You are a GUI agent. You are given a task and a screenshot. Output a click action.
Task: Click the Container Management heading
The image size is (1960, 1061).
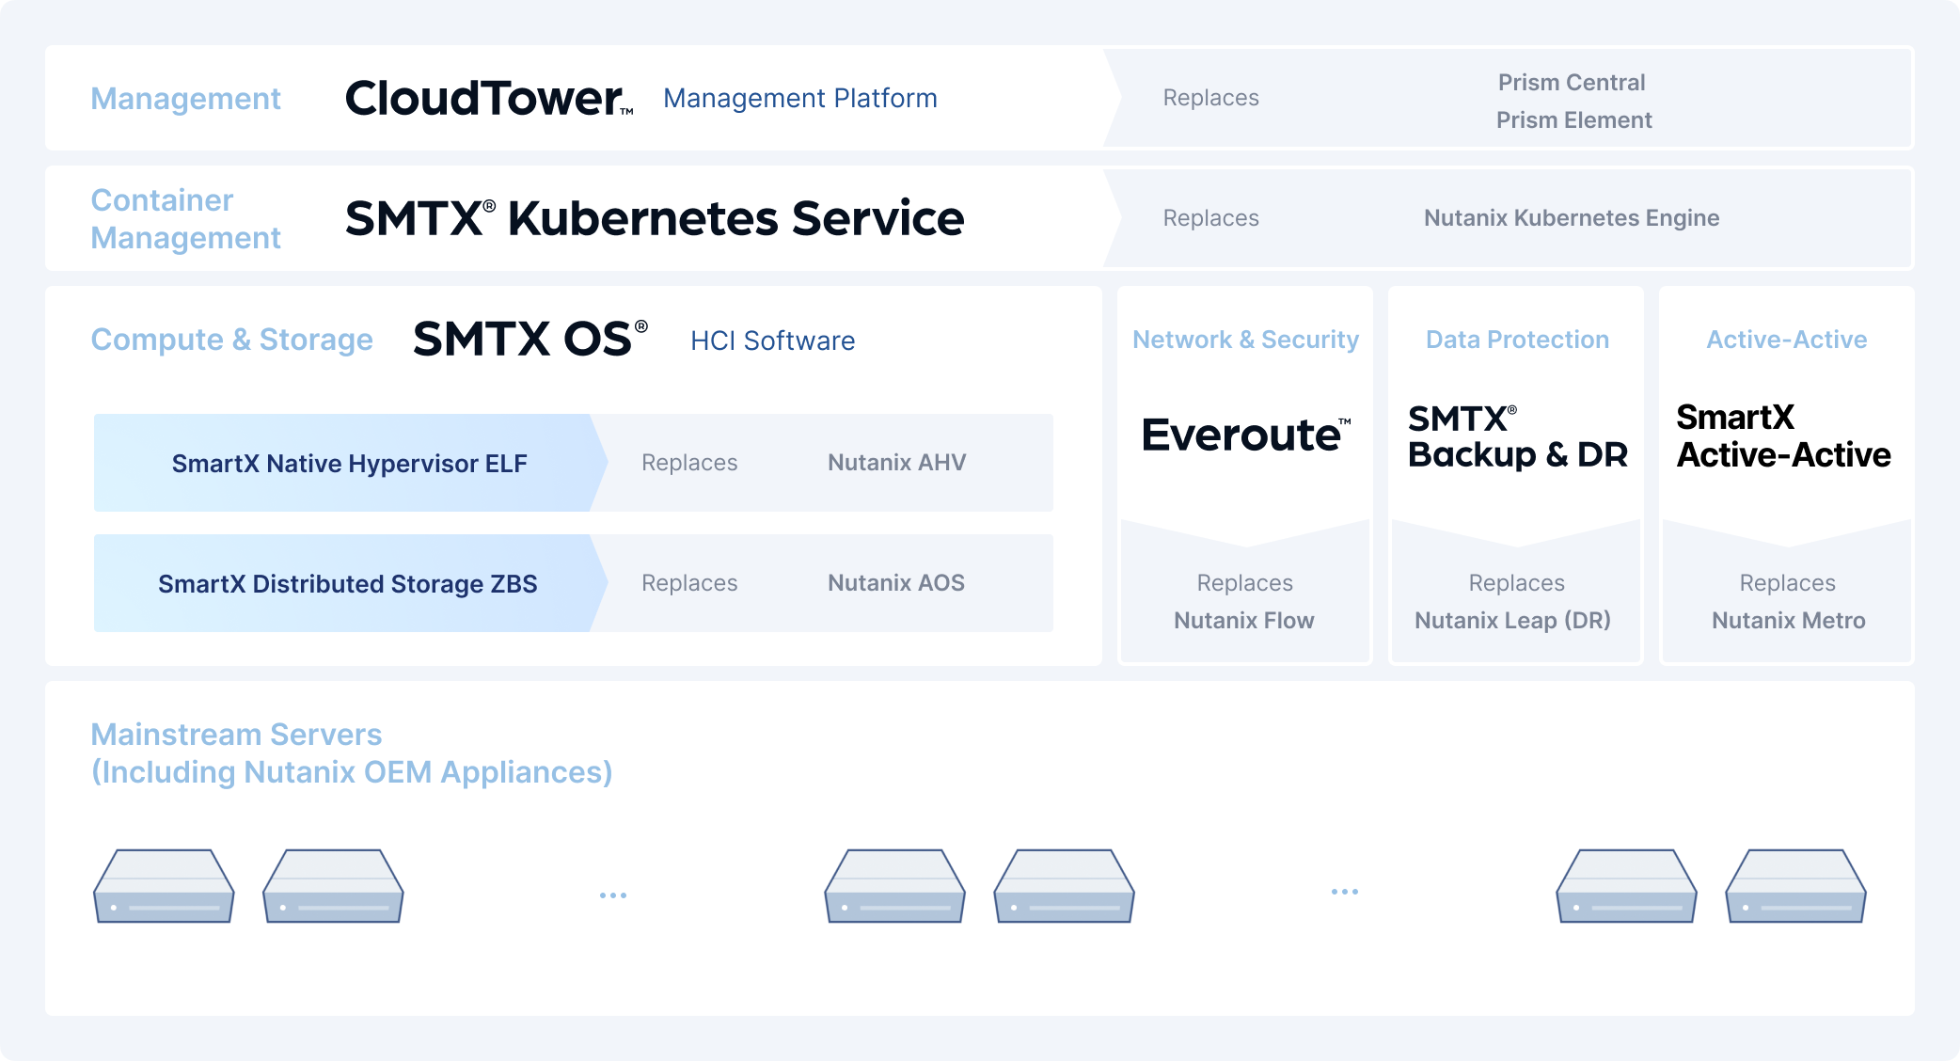[185, 219]
